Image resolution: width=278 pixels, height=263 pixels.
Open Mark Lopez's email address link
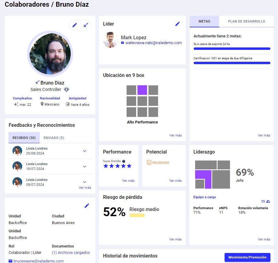coord(154,43)
